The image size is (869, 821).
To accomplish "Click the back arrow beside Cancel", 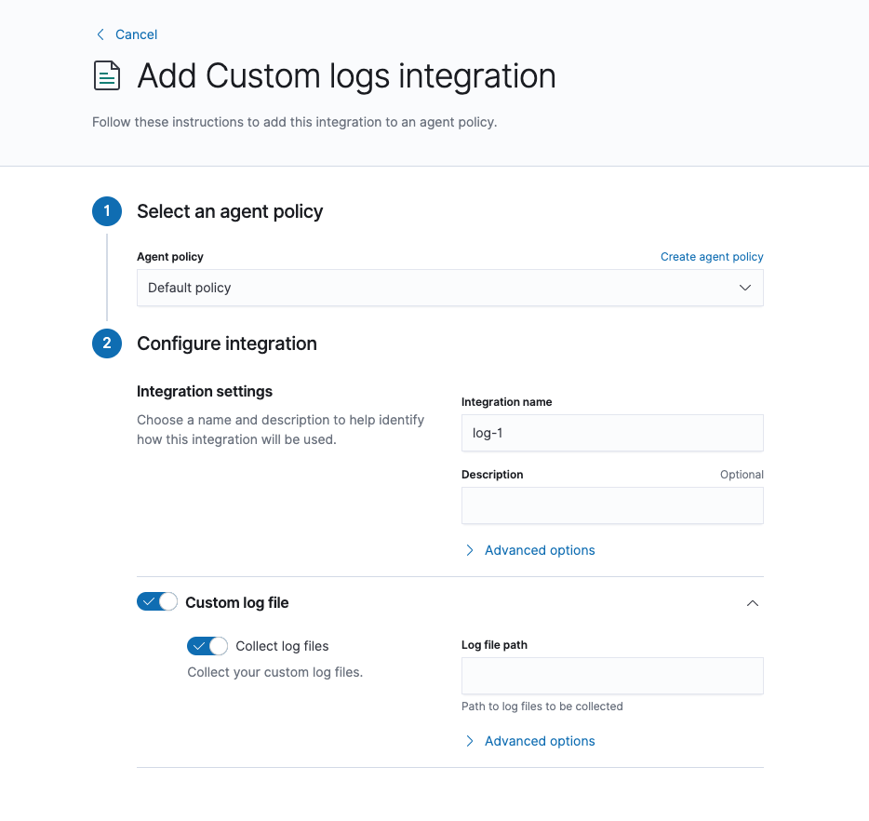I will click(x=100, y=34).
